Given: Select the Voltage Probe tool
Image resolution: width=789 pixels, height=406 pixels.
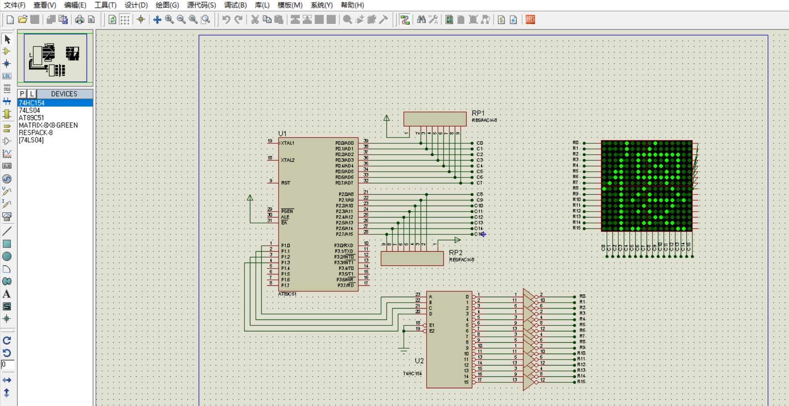Looking at the screenshot, I should point(7,191).
